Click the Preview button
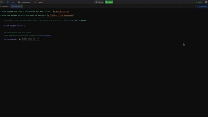The width and height of the screenshot is (208, 117). point(99,2)
